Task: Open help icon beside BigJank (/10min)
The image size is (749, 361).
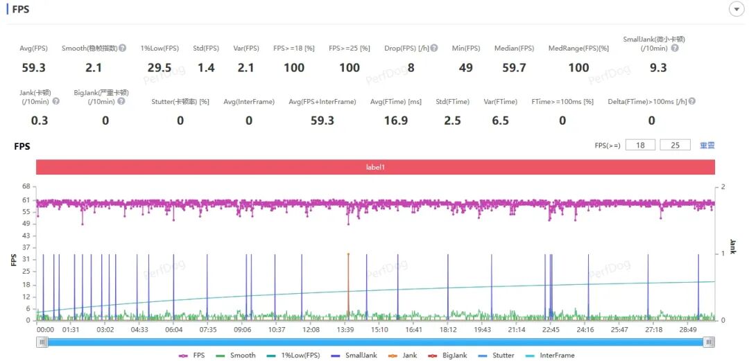Action: tap(121, 101)
